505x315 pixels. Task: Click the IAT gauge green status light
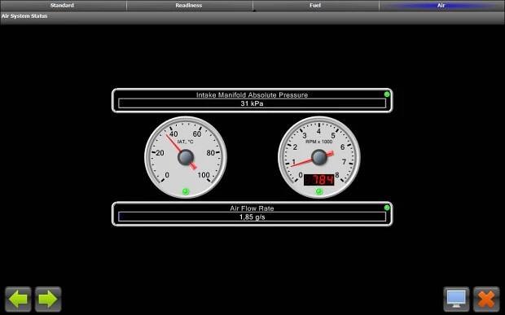pos(186,192)
